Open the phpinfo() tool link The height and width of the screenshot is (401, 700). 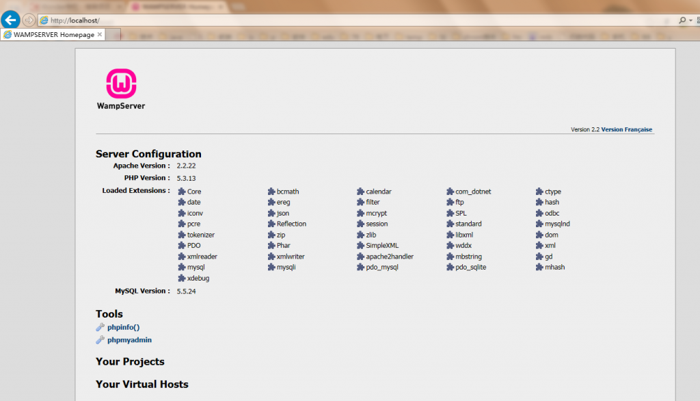123,327
